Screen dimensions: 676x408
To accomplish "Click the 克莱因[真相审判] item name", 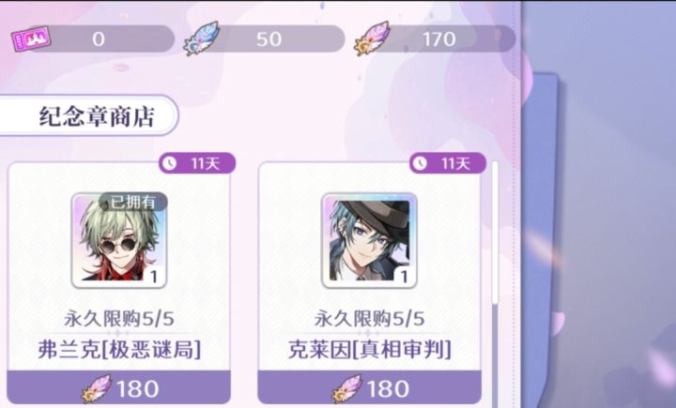I will tap(370, 350).
